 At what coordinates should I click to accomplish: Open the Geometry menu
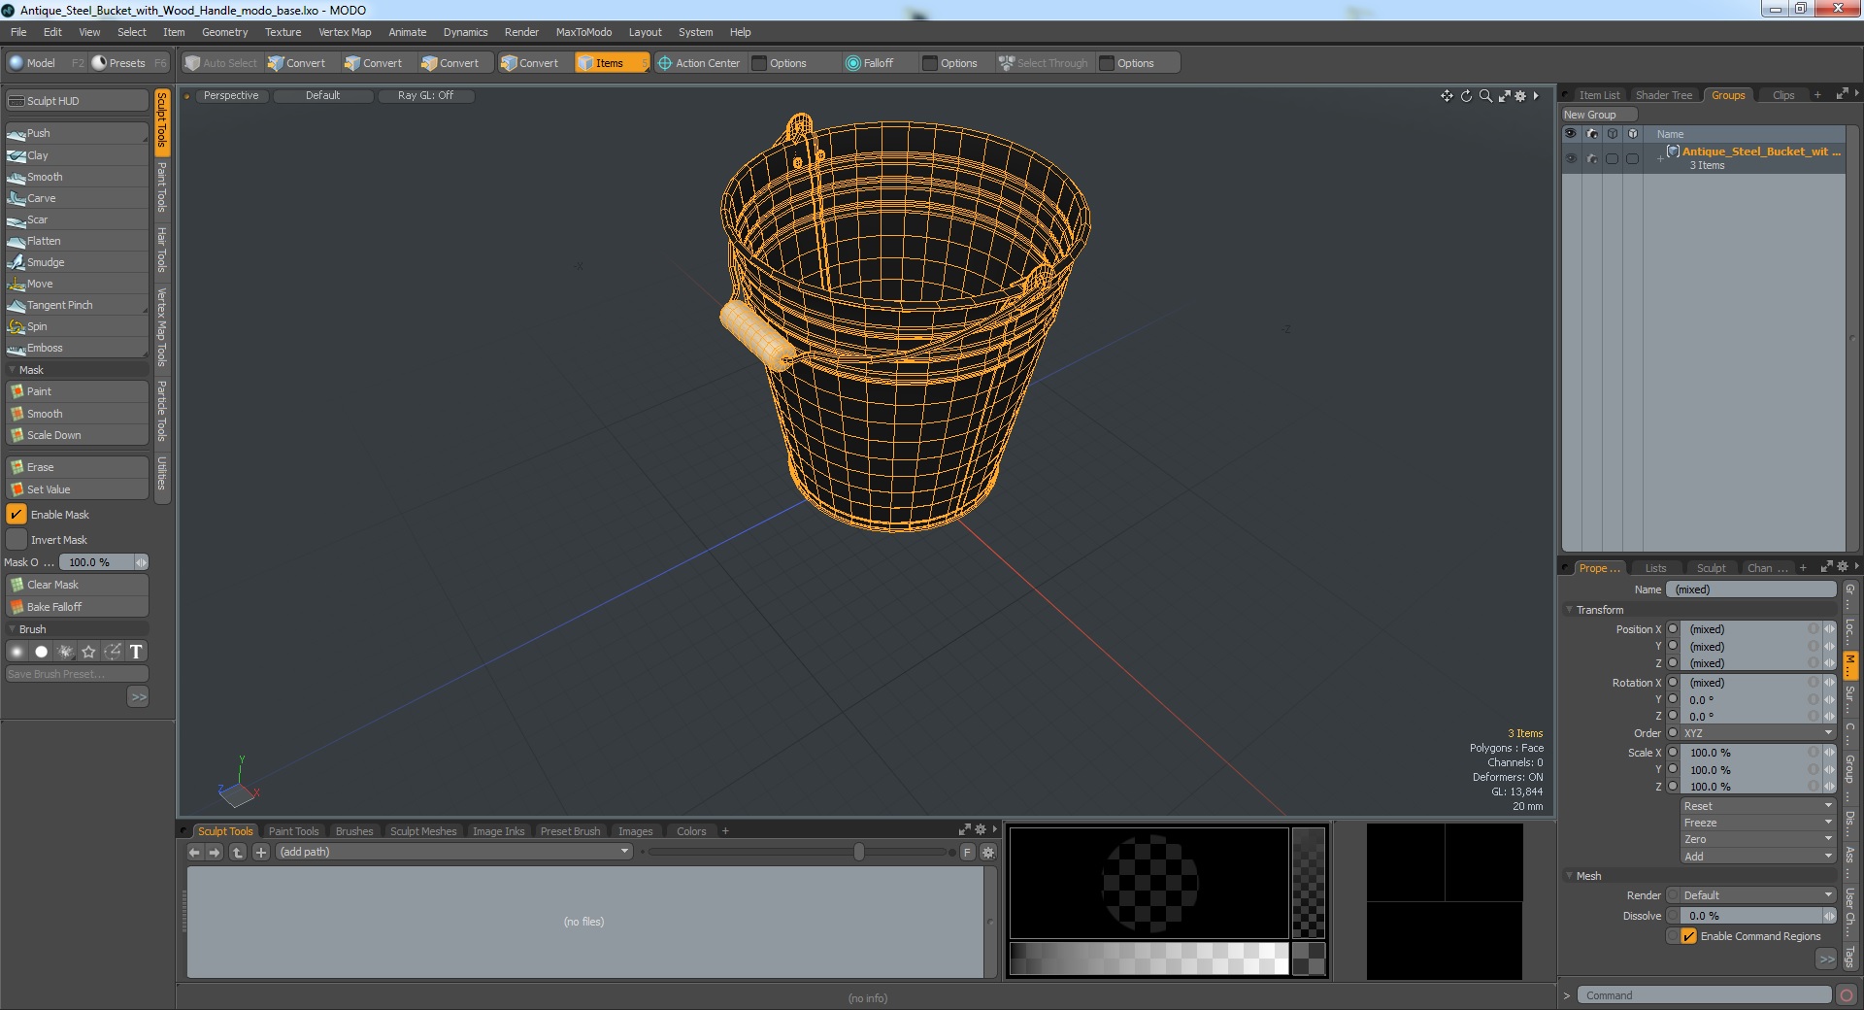(224, 32)
